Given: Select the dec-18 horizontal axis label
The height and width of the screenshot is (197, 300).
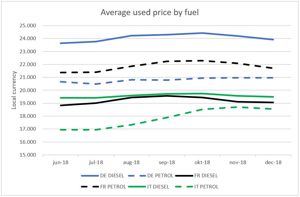Looking at the screenshot, I should coord(273,162).
